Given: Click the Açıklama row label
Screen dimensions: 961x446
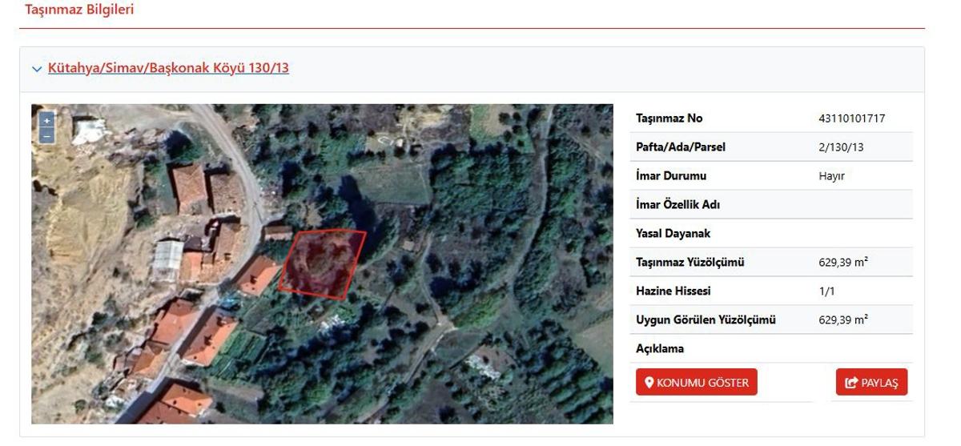Looking at the screenshot, I should click(x=660, y=348).
